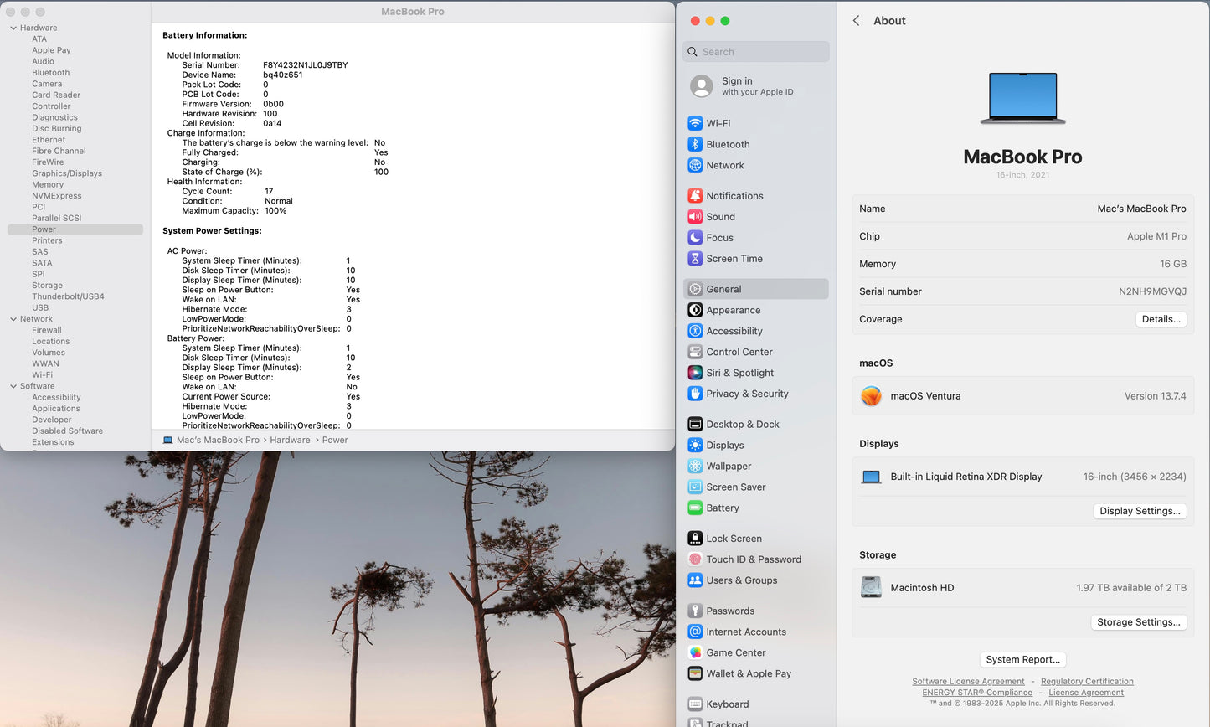Open the Regulatory Certification link
This screenshot has width=1210, height=727.
[1087, 682]
